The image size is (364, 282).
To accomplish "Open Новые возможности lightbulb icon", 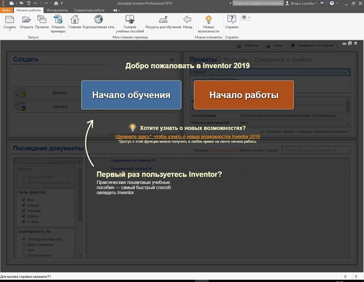I will tap(208, 20).
